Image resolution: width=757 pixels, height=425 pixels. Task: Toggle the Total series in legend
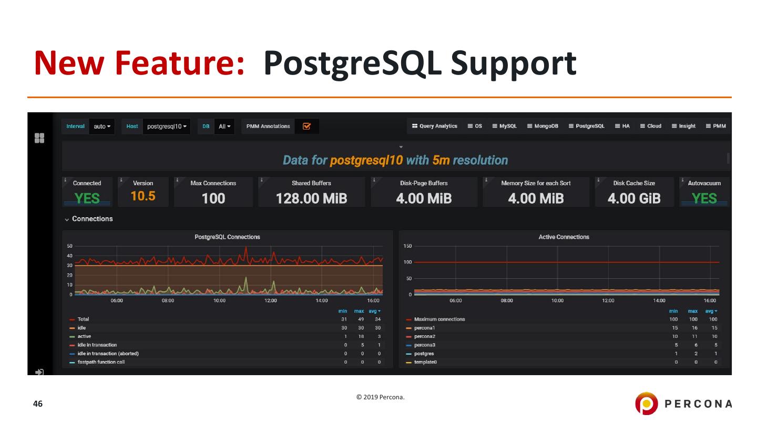point(83,319)
